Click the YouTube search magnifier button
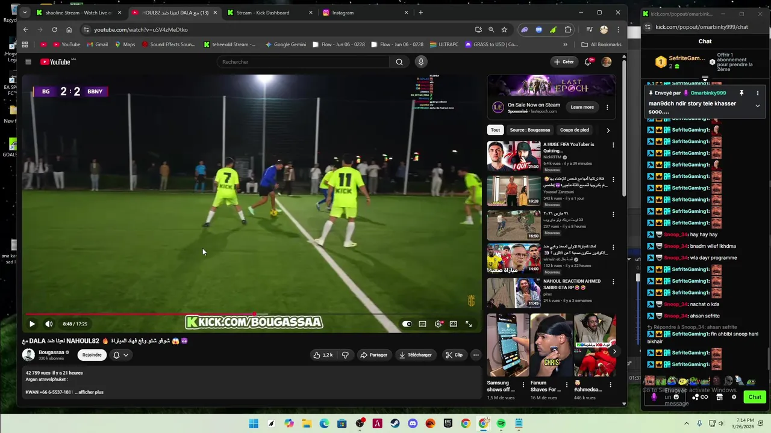 [x=399, y=62]
